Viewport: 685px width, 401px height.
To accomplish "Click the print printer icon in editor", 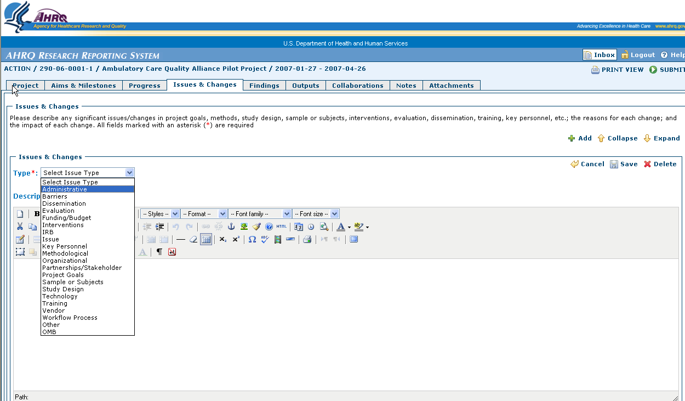I will [x=307, y=239].
